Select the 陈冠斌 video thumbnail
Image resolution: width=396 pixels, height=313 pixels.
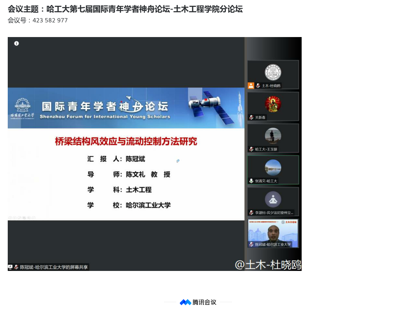[273, 233]
